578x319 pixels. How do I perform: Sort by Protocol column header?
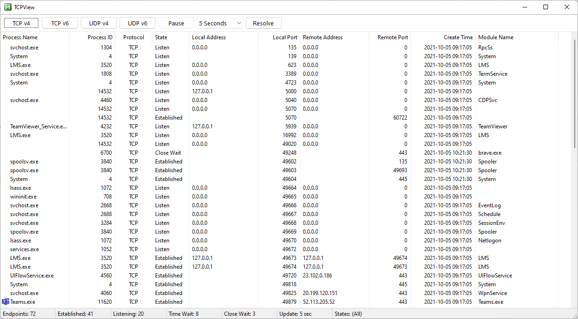tap(134, 37)
